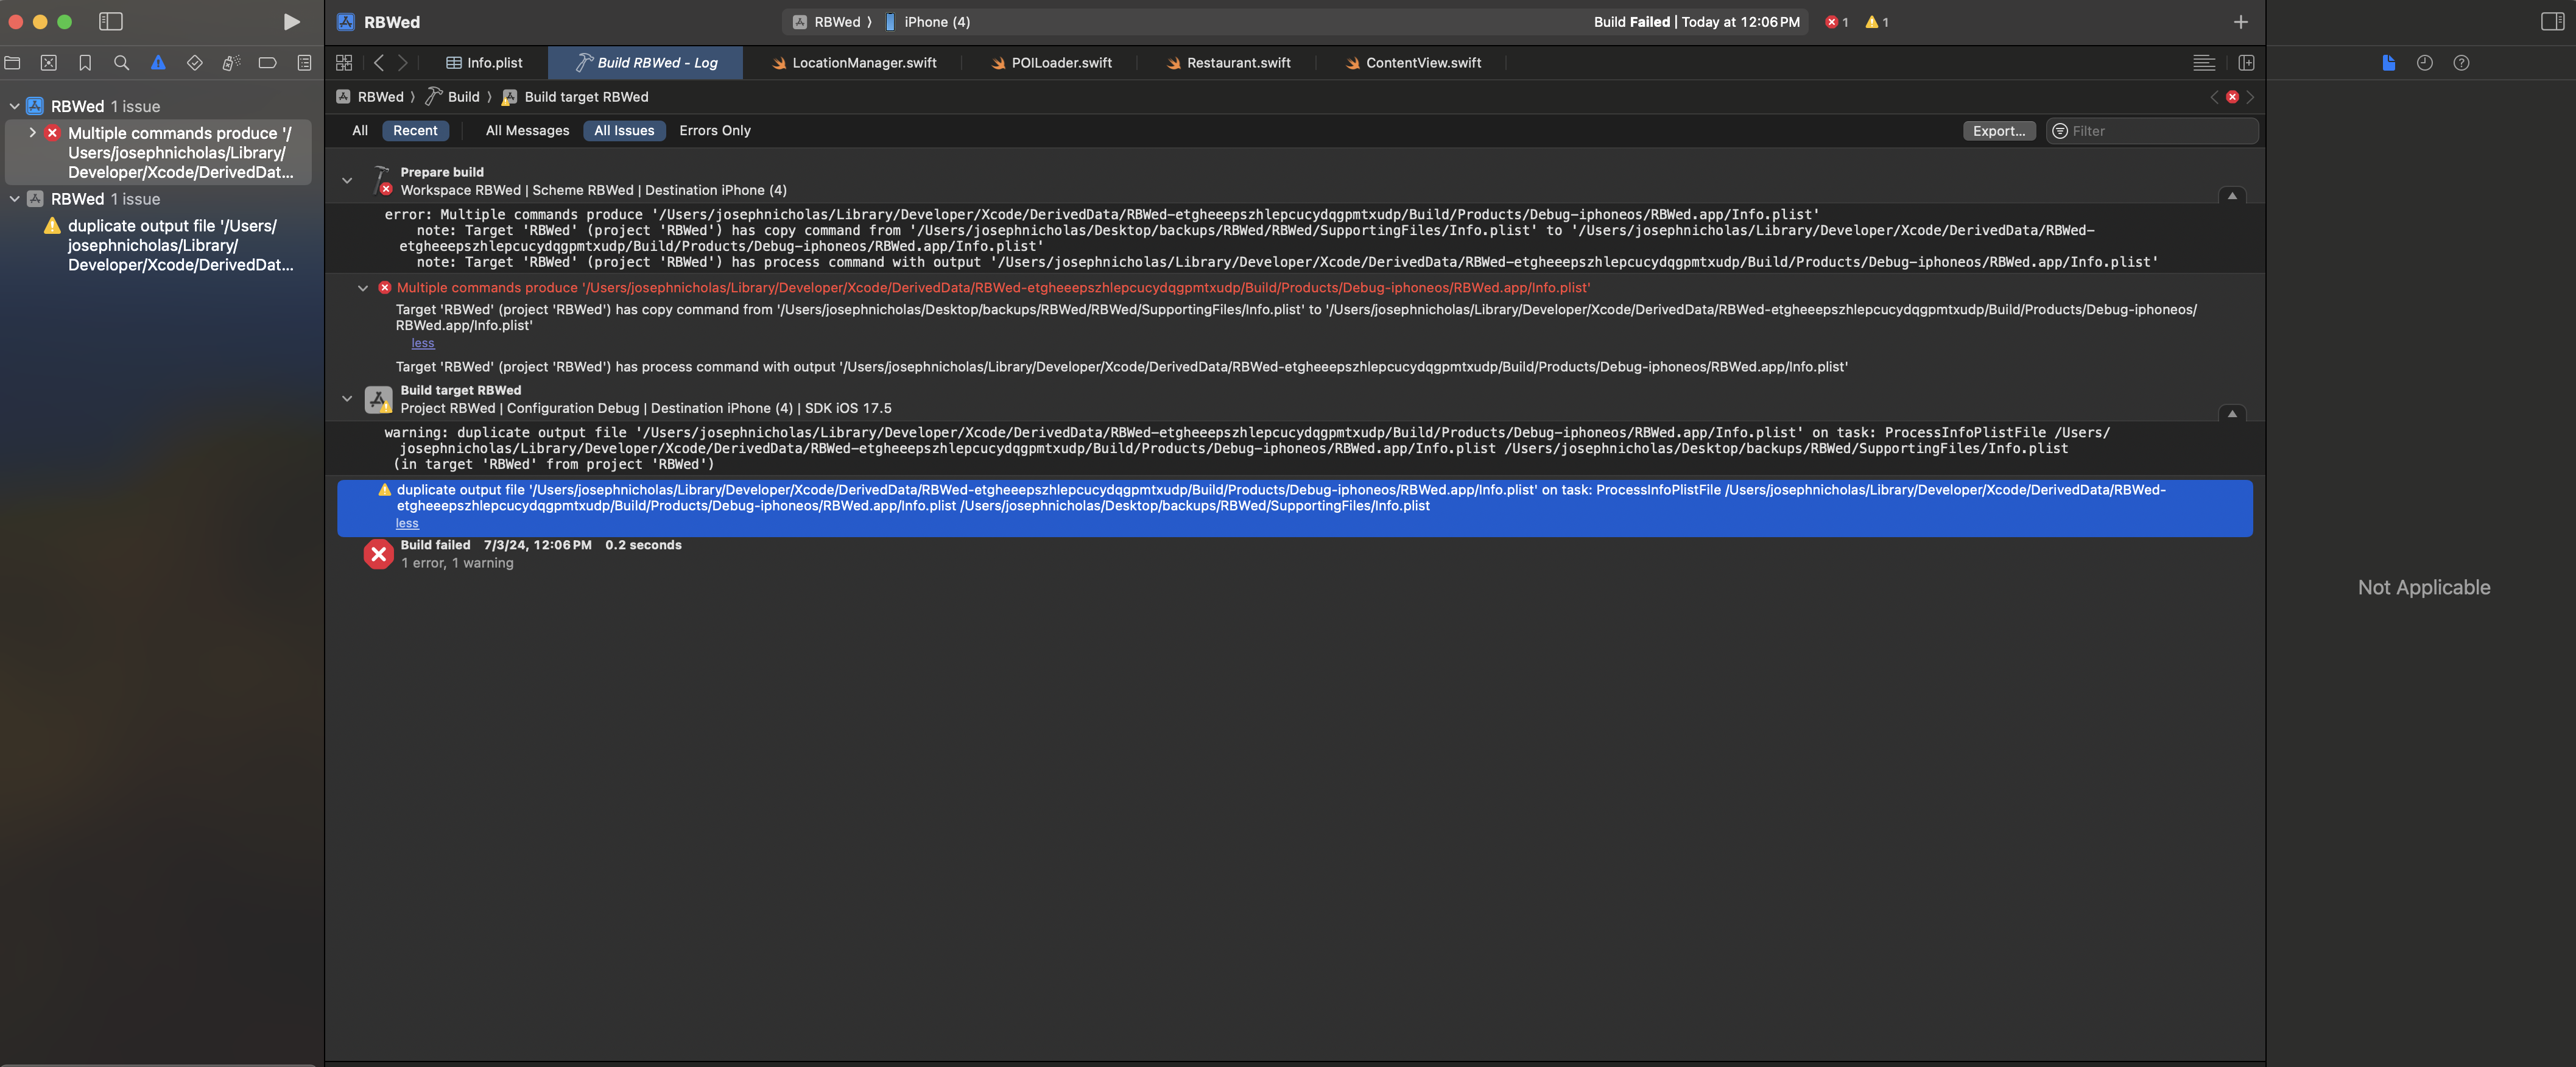Switch to the Info.plist tab

click(484, 63)
